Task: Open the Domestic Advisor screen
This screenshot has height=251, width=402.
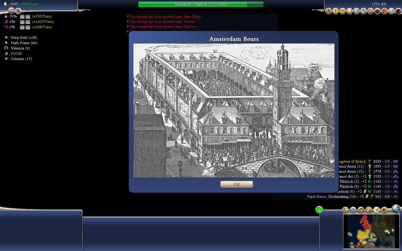Action: click(329, 11)
